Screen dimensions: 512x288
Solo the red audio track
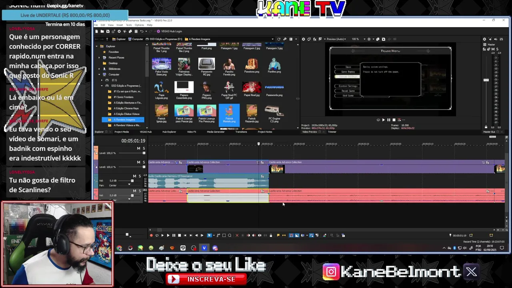point(139,191)
